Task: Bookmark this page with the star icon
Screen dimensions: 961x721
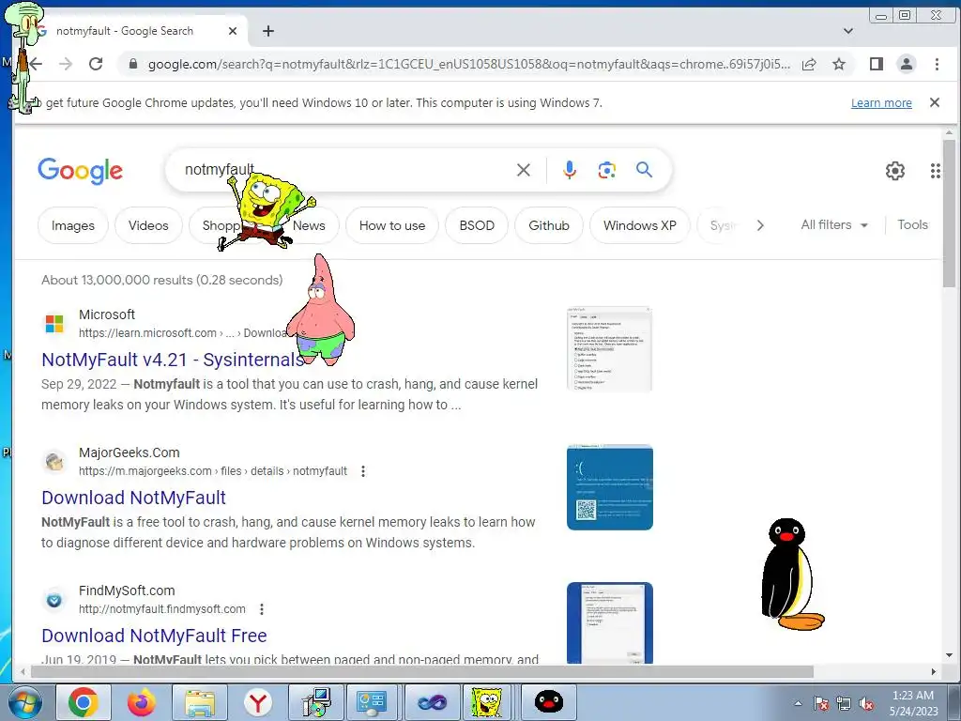Action: pyautogui.click(x=839, y=64)
